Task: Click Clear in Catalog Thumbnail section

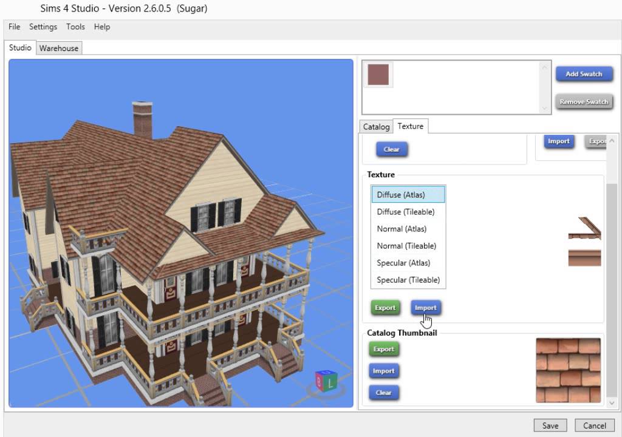Action: pyautogui.click(x=384, y=393)
